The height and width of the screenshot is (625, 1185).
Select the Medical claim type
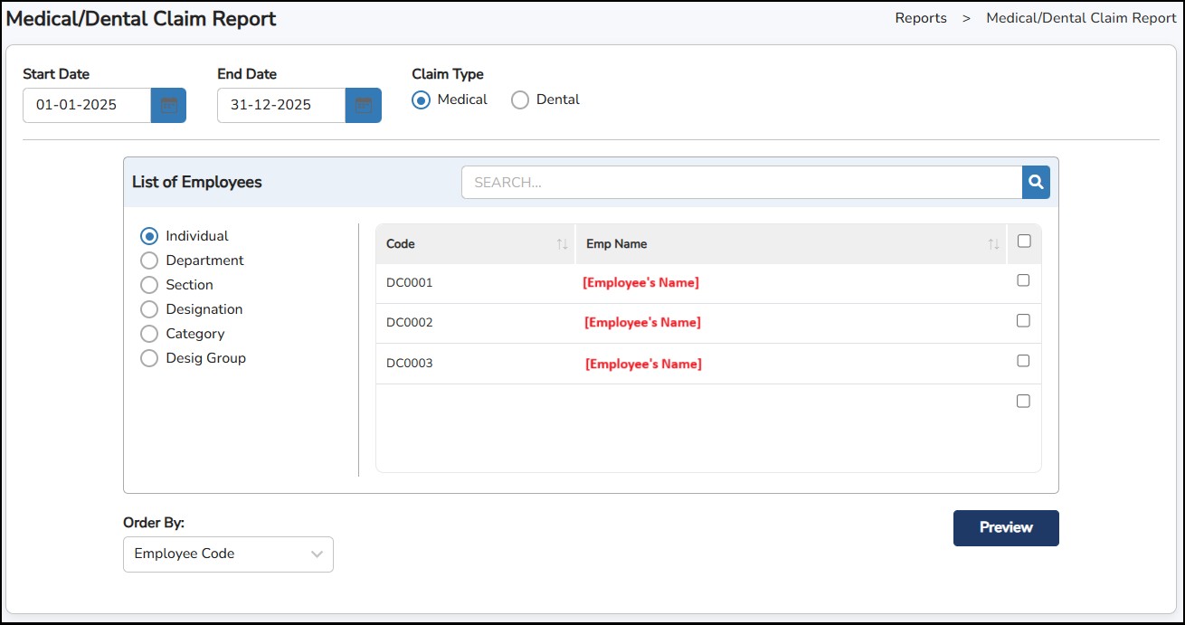[x=421, y=100]
